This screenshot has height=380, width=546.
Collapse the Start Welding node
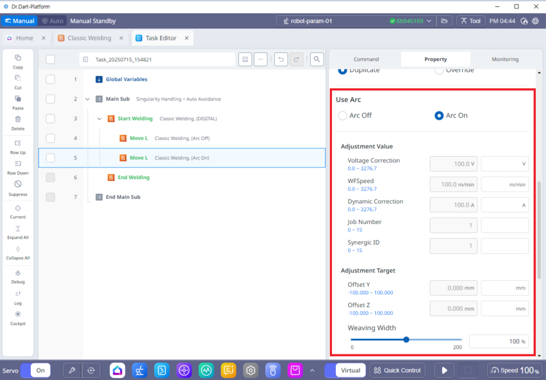click(x=99, y=118)
